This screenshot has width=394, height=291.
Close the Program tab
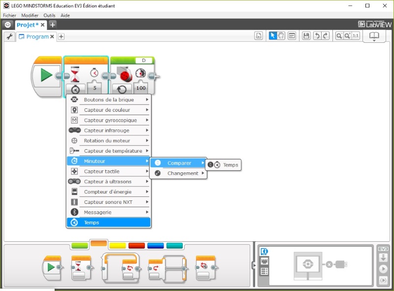click(x=52, y=37)
